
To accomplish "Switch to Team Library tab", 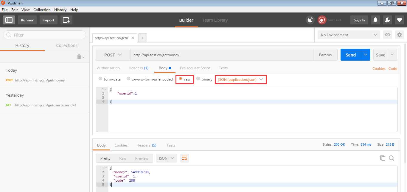I will click(215, 20).
